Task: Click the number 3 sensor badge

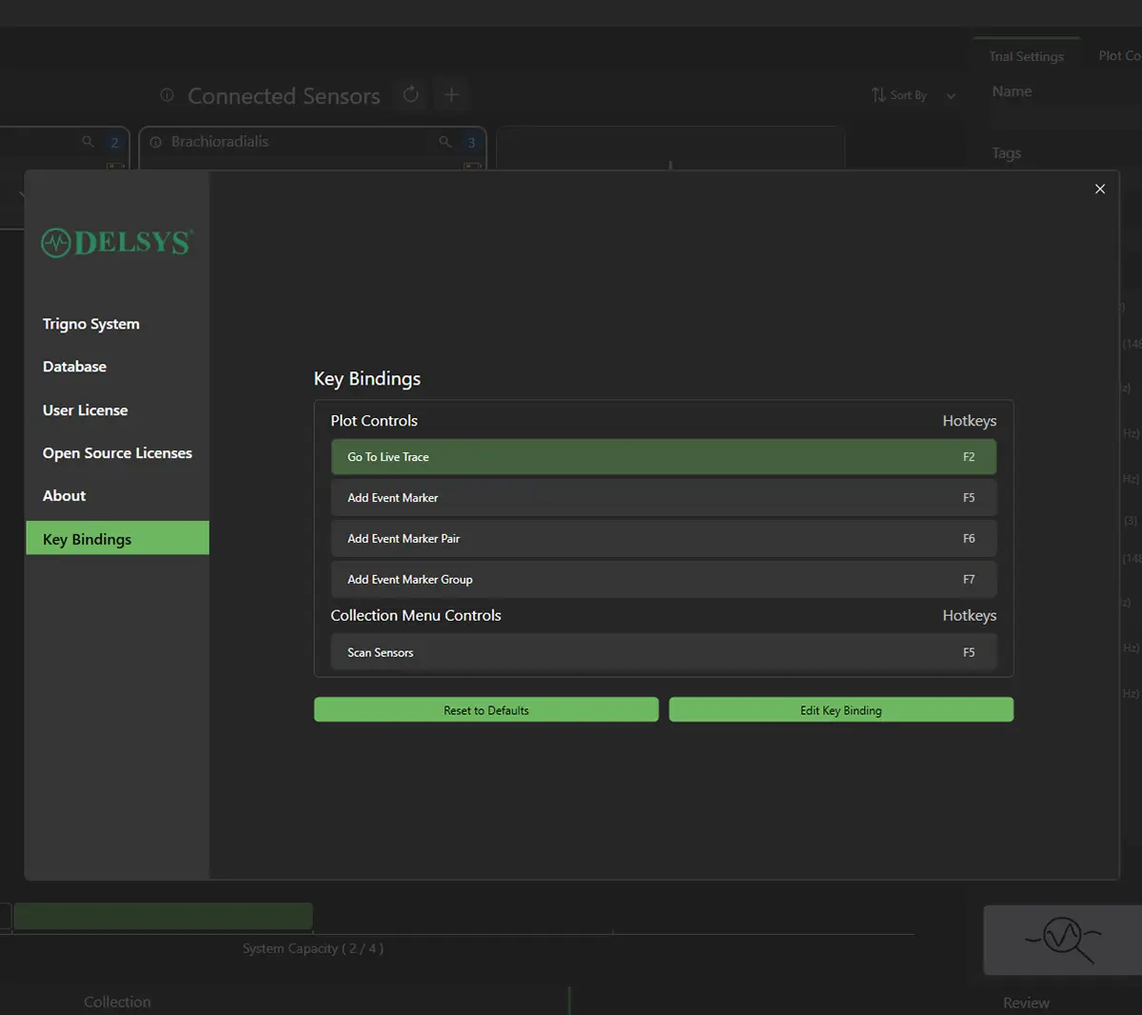Action: [471, 142]
